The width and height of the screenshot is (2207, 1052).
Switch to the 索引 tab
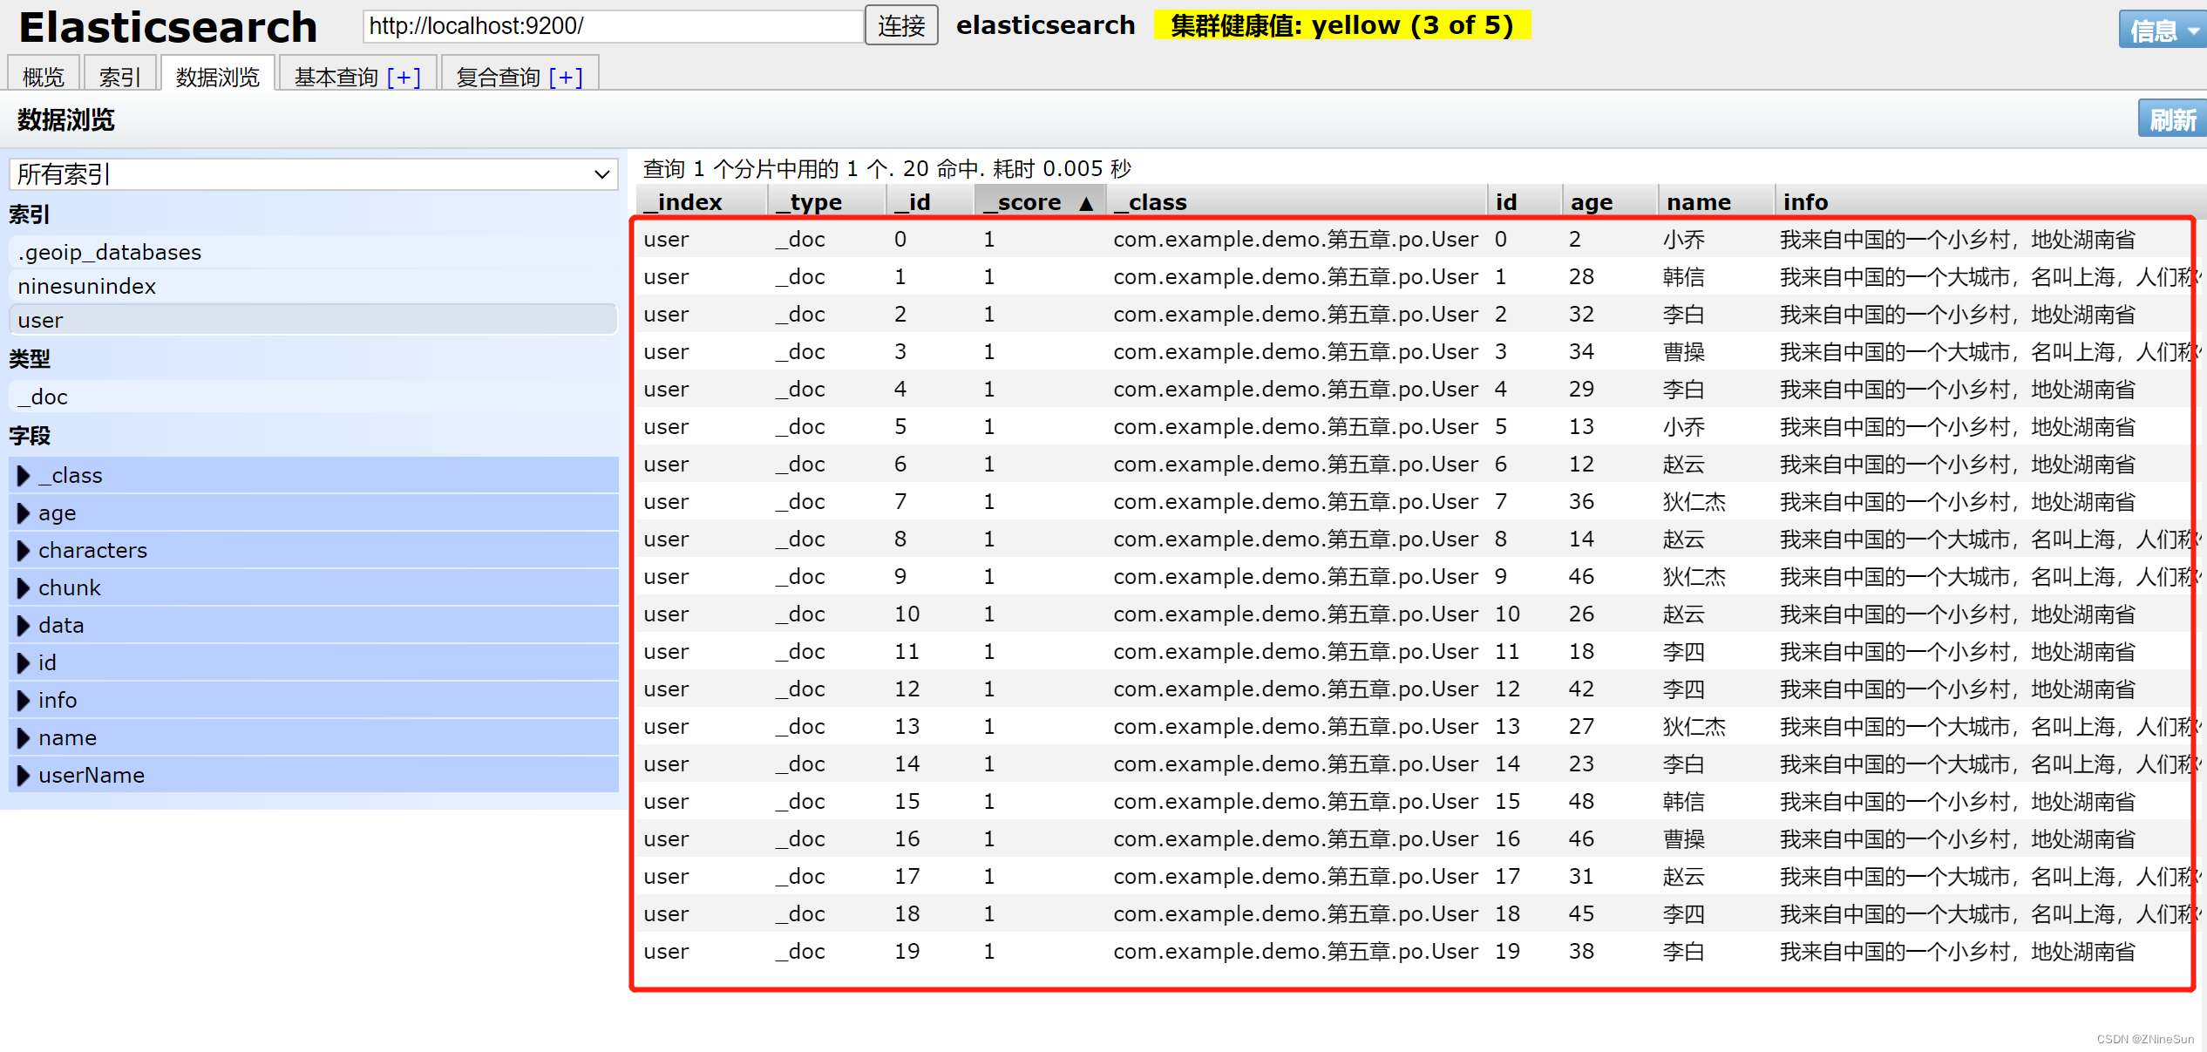point(120,78)
